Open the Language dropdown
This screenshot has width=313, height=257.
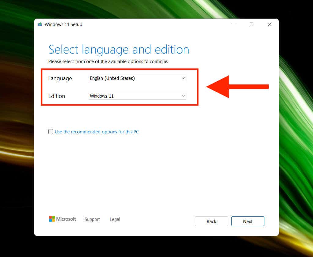pyautogui.click(x=137, y=78)
